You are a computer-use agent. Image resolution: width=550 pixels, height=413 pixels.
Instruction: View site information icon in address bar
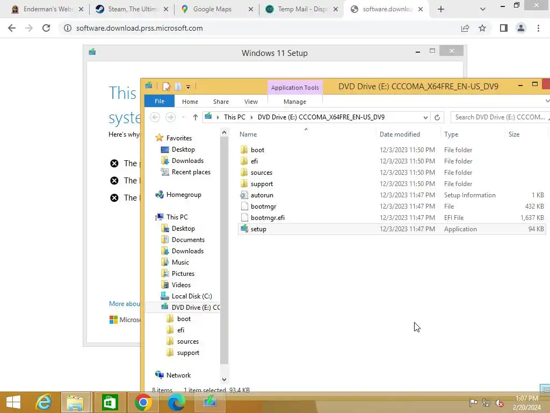tap(67, 28)
